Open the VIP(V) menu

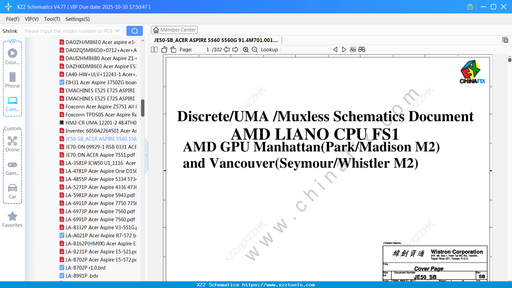(x=32, y=19)
